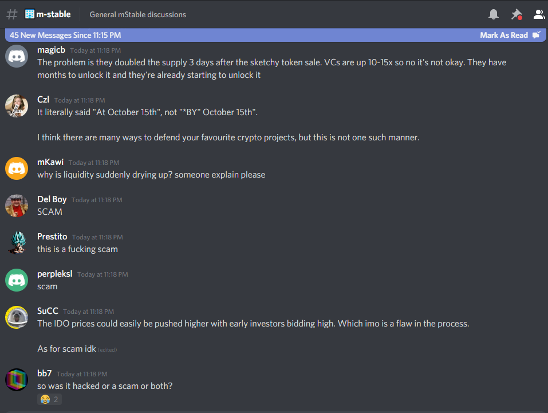Open Prestito's avatar image
The height and width of the screenshot is (413, 548).
[x=17, y=243]
